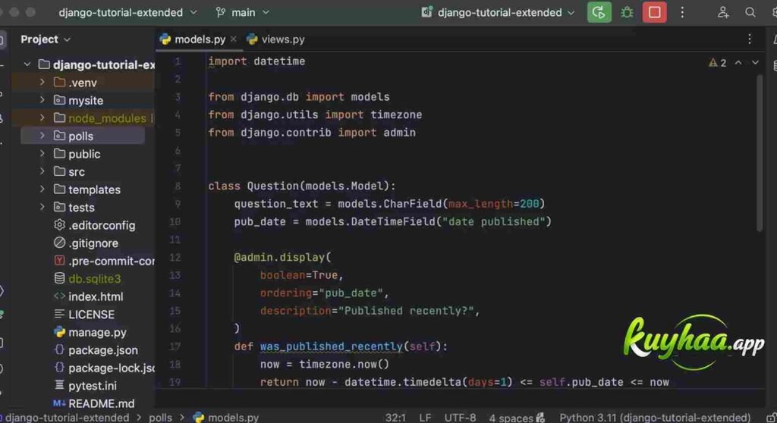
Task: Open Search Everywhere magnifier
Action: (750, 12)
